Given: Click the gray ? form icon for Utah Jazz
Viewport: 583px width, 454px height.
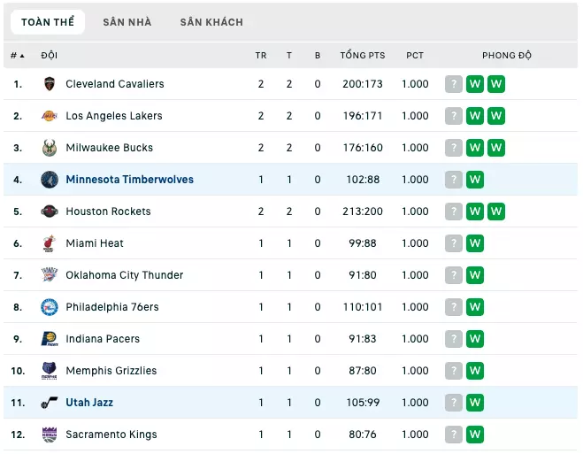Looking at the screenshot, I should coord(454,403).
